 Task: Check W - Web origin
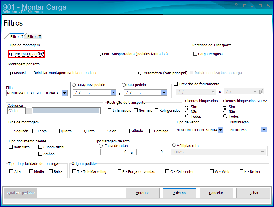(212, 171)
